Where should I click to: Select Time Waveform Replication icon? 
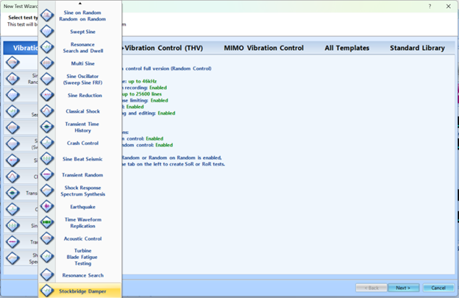47,222
